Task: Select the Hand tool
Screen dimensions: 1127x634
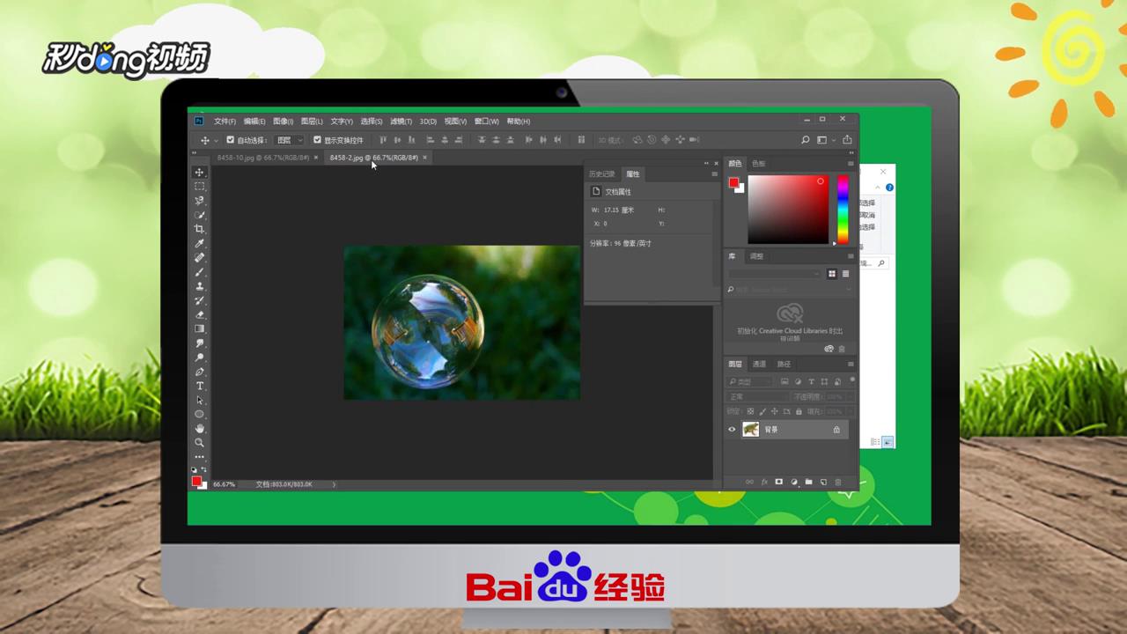Action: [x=200, y=428]
